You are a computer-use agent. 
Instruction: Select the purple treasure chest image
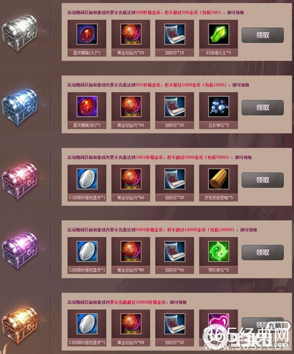click(20, 251)
